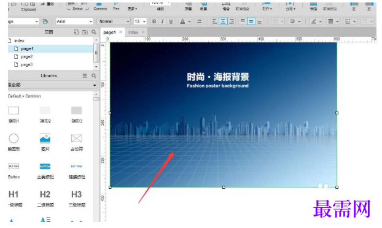Open Libraries panel menu icon
382x228 pixels.
coord(85,76)
